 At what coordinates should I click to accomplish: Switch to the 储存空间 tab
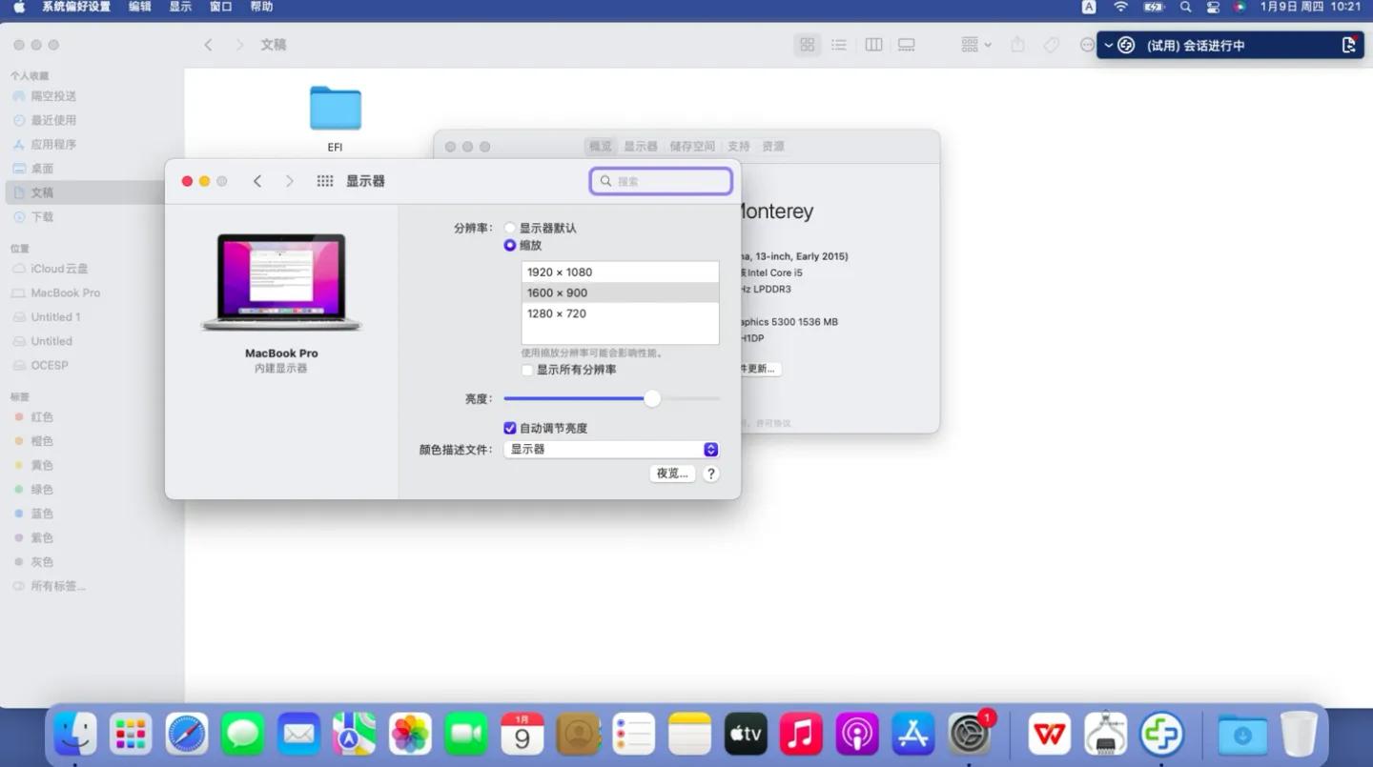(x=692, y=147)
